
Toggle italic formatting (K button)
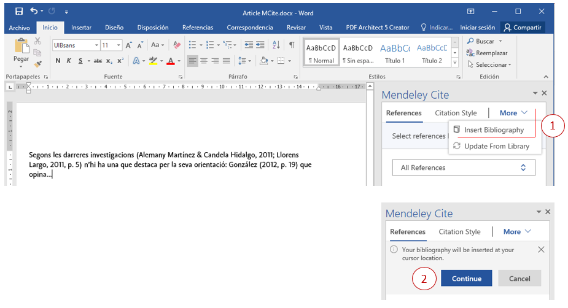pyautogui.click(x=69, y=61)
